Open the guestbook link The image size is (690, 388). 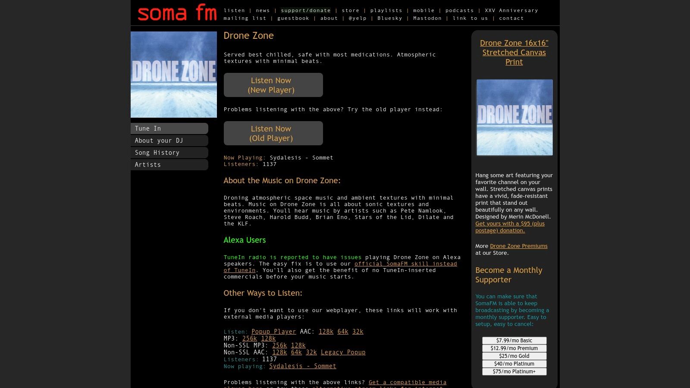click(x=293, y=18)
